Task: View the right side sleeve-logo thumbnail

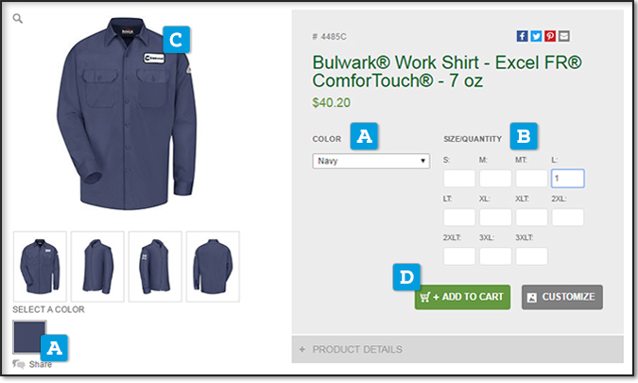Action: (155, 267)
